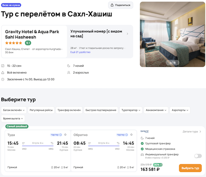206x177 pixels.
Task: Open the Ещё 21 удобство link
Action: [x=80, y=52]
